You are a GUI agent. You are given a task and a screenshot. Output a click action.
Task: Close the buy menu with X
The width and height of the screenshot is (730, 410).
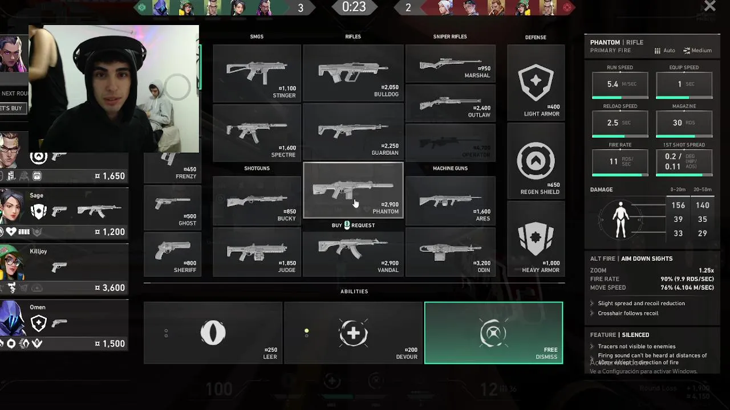tap(709, 6)
